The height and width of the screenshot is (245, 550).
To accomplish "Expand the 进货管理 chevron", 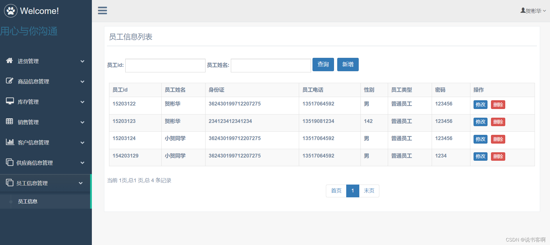I will pos(83,61).
